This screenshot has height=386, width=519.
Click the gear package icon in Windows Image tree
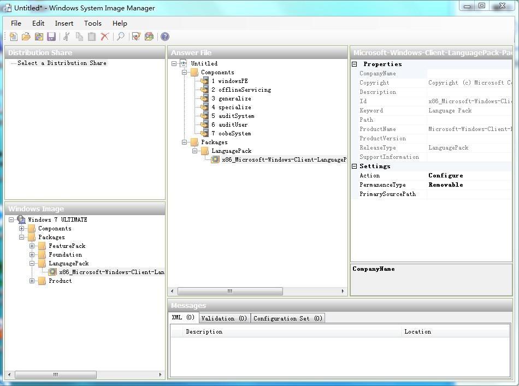[x=52, y=272]
